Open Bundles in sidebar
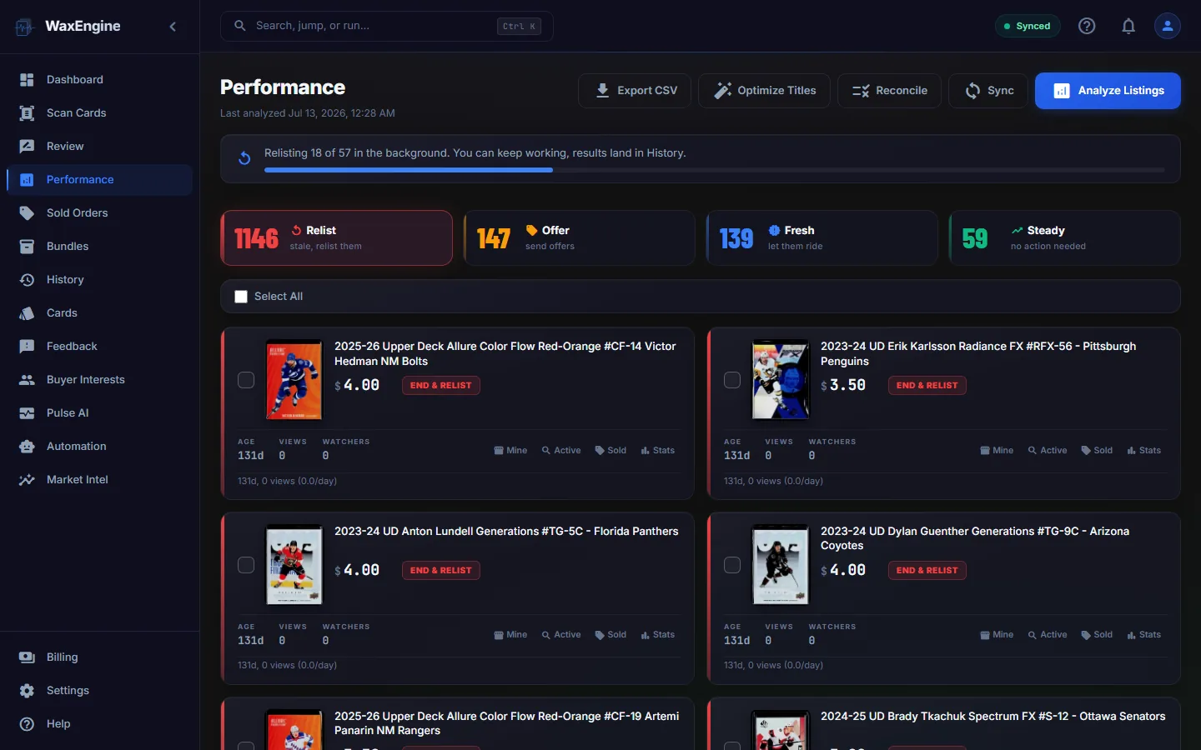The image size is (1201, 750). point(100,247)
